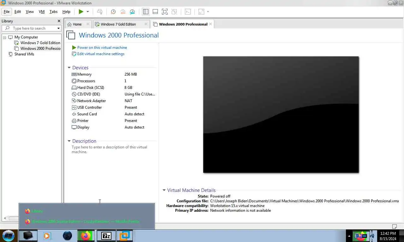
Task: Click the Processors device icon
Action: pos(74,81)
